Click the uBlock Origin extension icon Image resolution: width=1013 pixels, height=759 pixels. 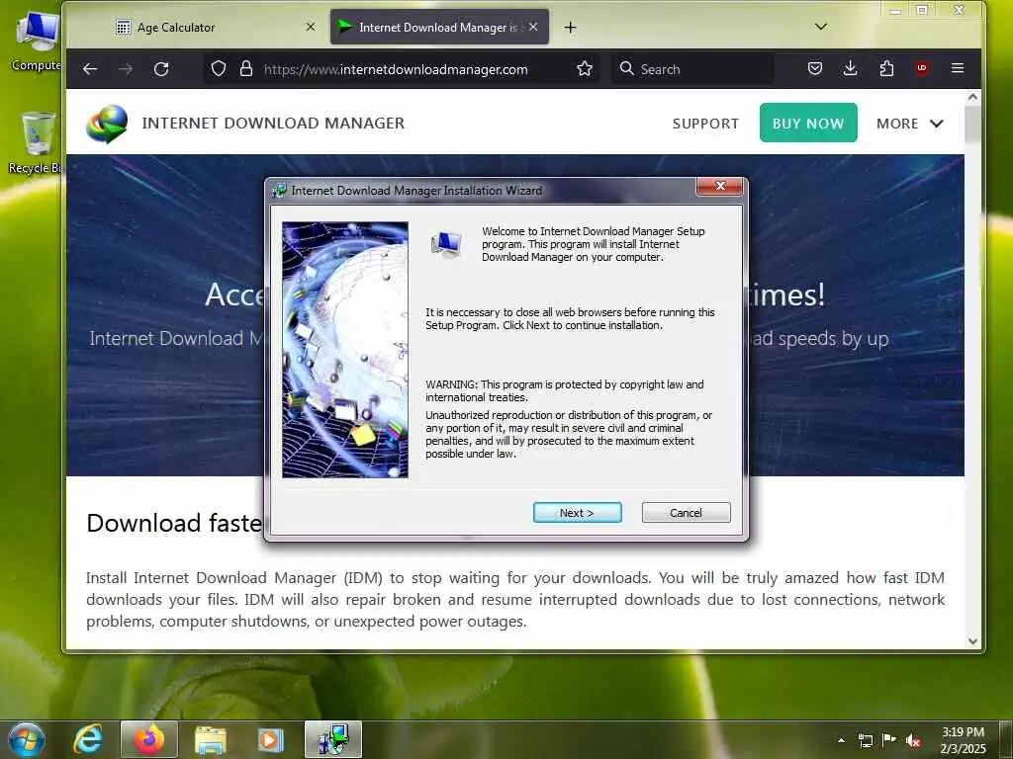tap(922, 68)
